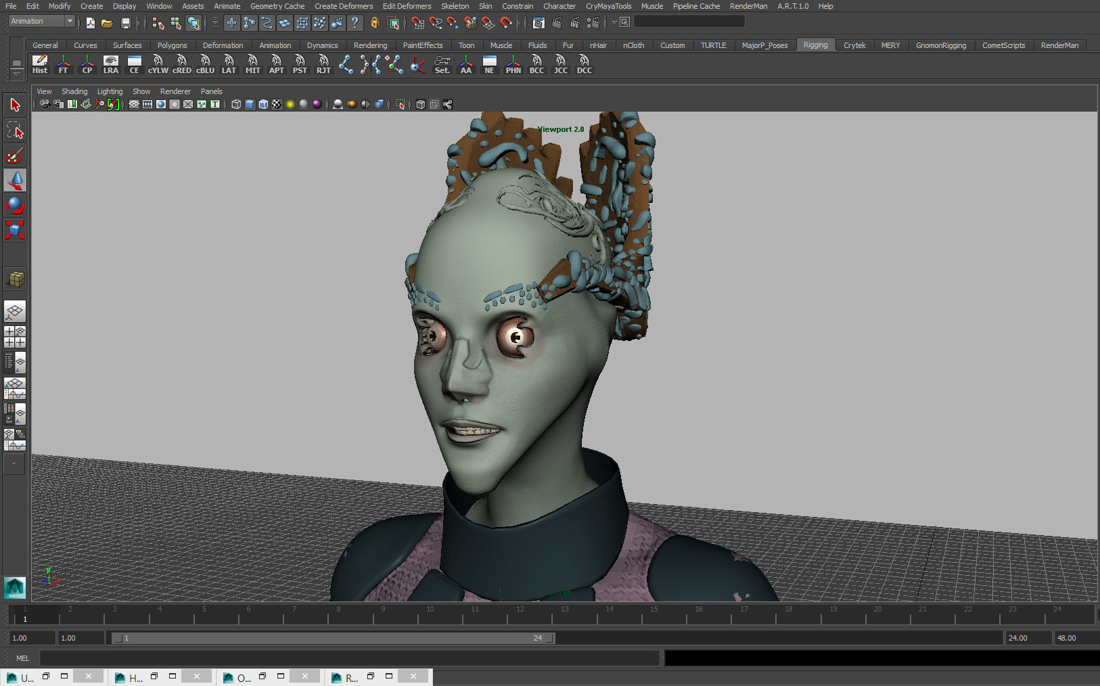Open the viewport Renderer menu
Viewport: 1100px width, 686px height.
click(175, 91)
